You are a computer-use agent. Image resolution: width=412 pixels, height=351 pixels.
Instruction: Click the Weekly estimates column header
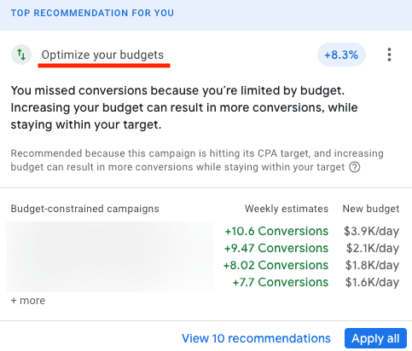287,209
